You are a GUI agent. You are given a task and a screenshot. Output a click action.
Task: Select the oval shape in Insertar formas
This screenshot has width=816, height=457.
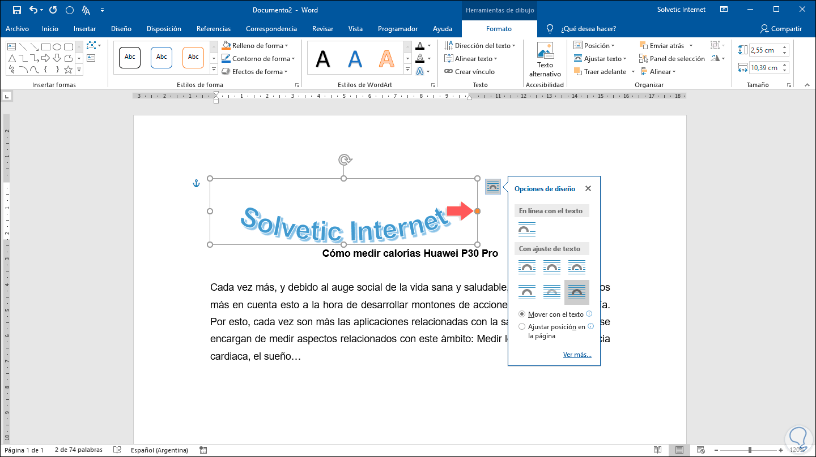tap(57, 47)
